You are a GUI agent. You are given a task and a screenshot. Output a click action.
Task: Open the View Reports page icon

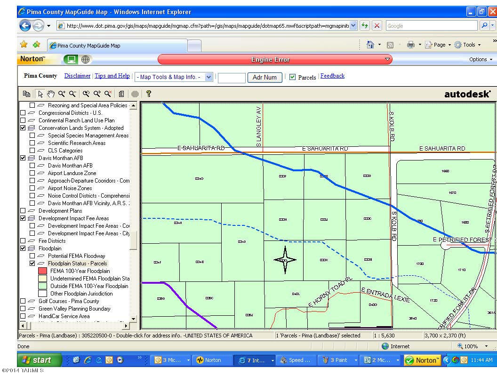point(121,94)
